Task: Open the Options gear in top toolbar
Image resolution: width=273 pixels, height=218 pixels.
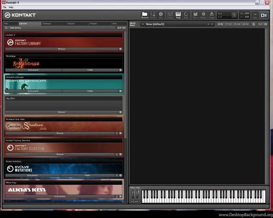Action: click(x=203, y=15)
